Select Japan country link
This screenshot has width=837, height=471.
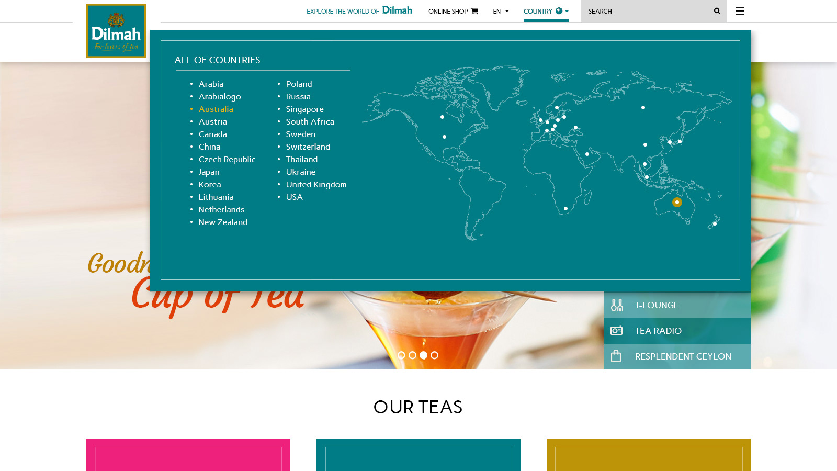pos(209,172)
